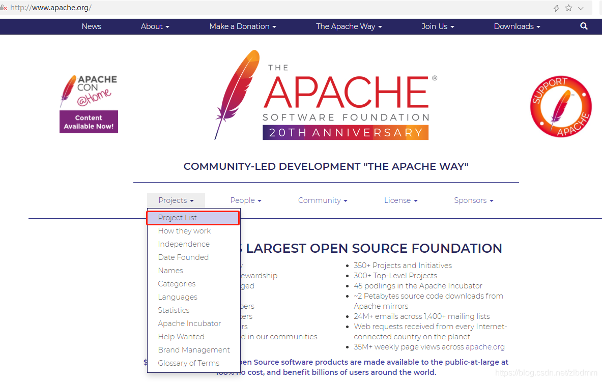Screen dimensions: 602x382
Task: Click the bookmark star icon in address bar
Action: tap(568, 8)
